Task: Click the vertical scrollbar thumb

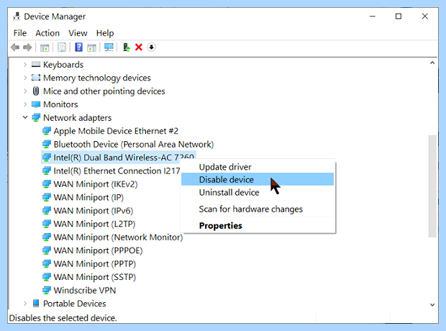Action: point(432,186)
